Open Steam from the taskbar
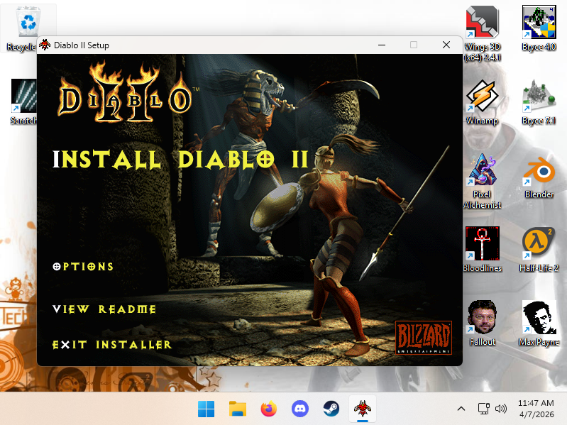The width and height of the screenshot is (567, 425). pyautogui.click(x=331, y=409)
